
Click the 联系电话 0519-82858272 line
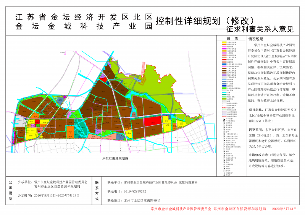pos(127,192)
